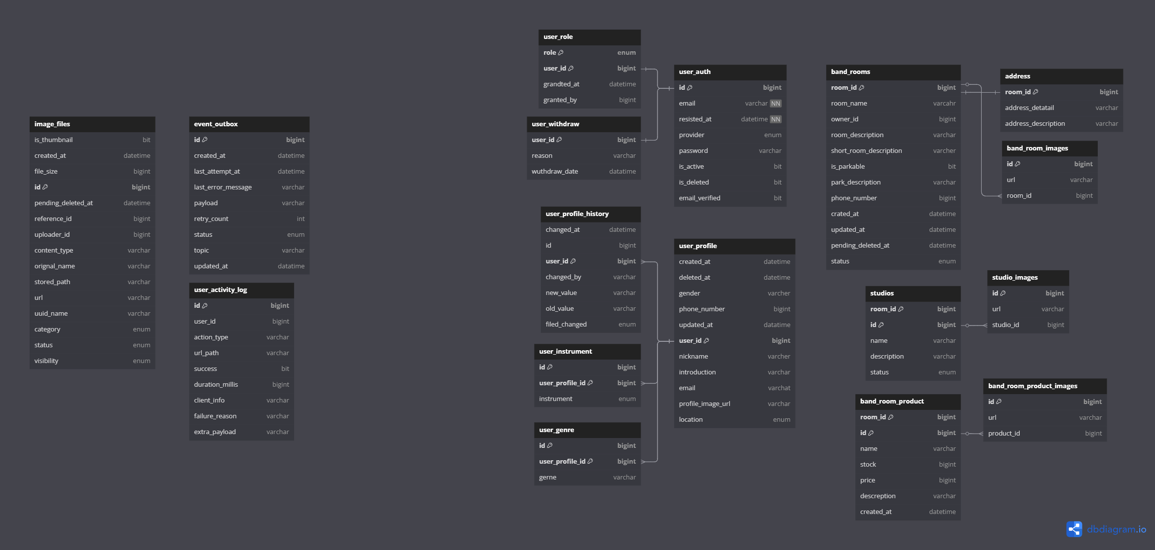
Task: Click the key icon next to user_id in user_profile
Action: (706, 341)
